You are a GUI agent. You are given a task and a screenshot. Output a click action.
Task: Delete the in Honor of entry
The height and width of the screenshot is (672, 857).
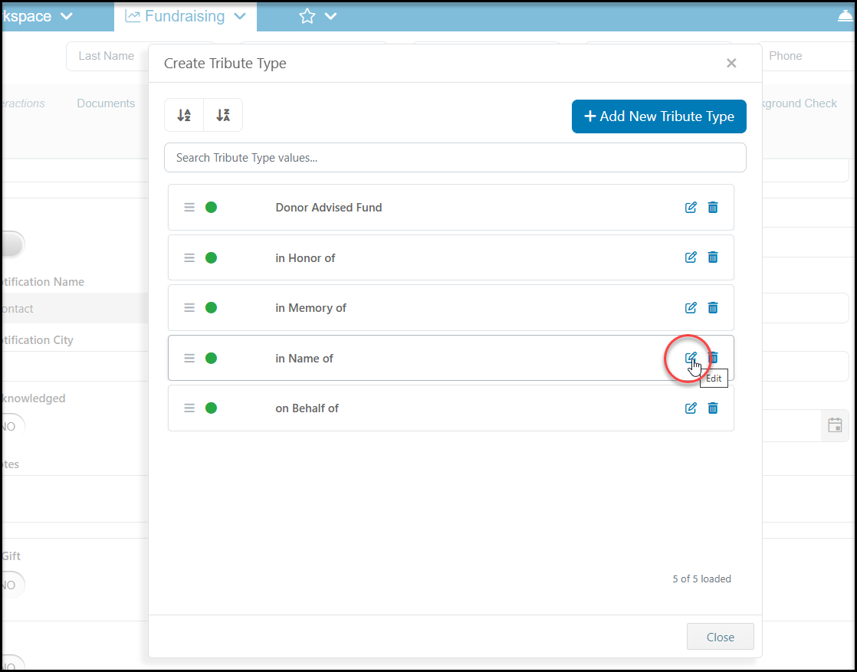[713, 257]
